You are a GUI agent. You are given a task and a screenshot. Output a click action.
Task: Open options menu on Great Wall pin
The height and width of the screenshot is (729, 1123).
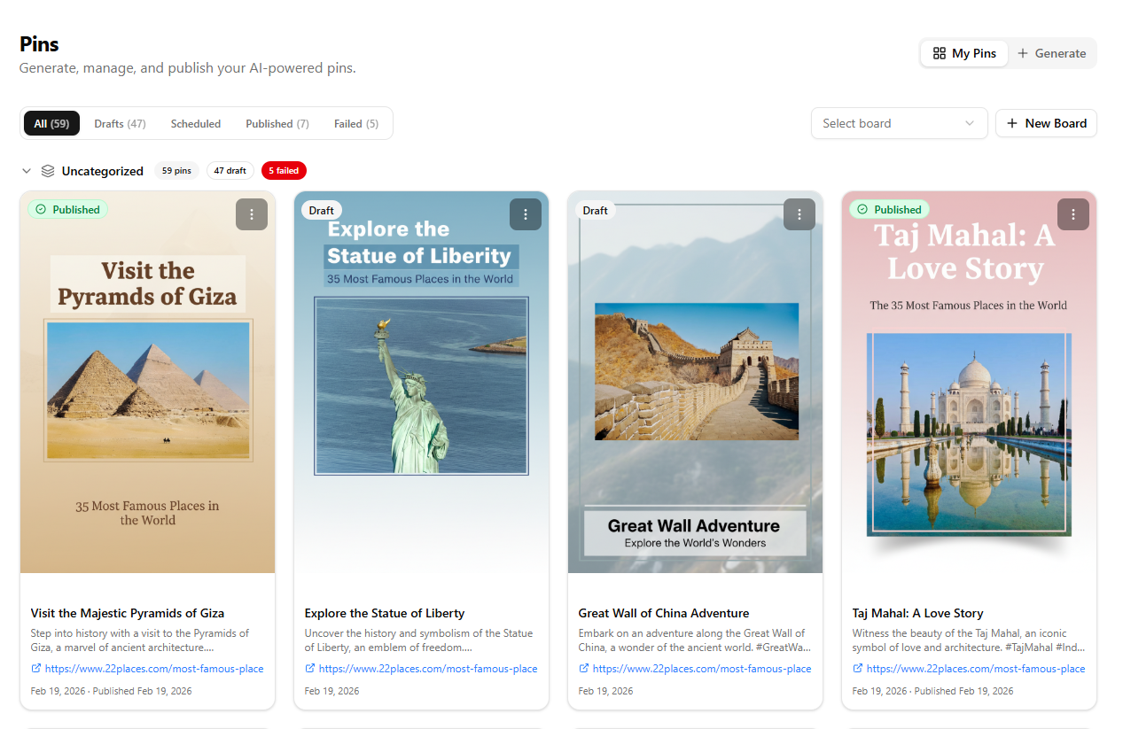(x=799, y=214)
